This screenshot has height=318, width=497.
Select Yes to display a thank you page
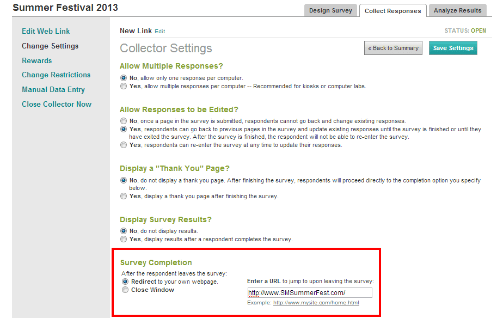(124, 196)
